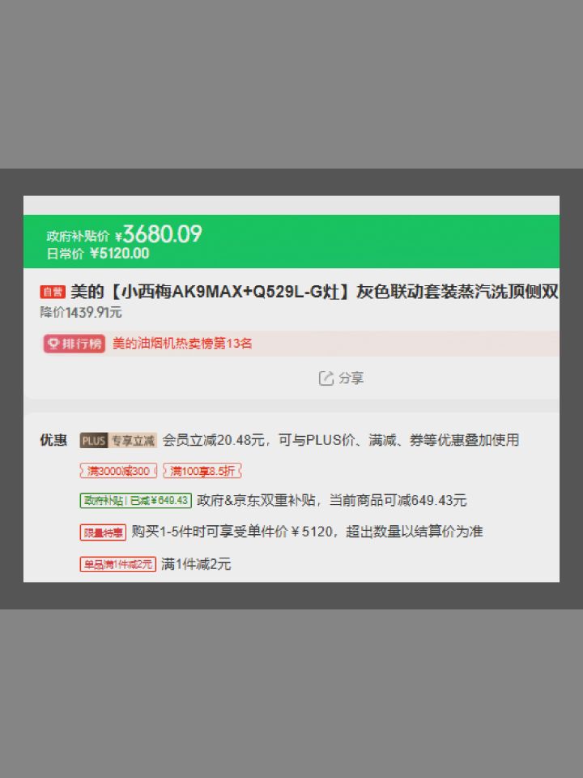Click the 自营 self-operated tag
The width and height of the screenshot is (583, 778).
53,292
